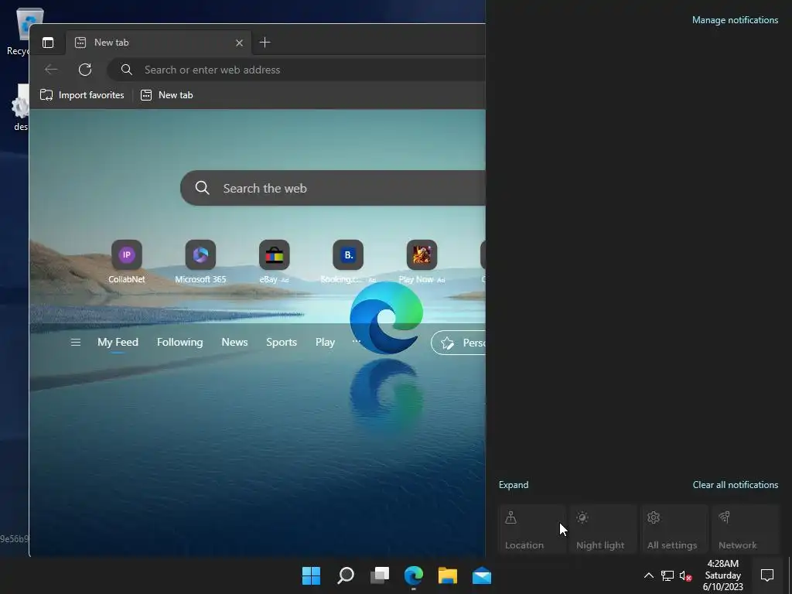Open the New tab favorites bar shortcut
This screenshot has width=792, height=594.
(167, 95)
